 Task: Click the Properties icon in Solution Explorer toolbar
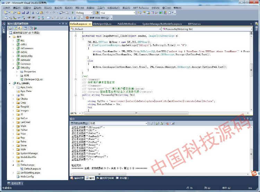point(10,28)
